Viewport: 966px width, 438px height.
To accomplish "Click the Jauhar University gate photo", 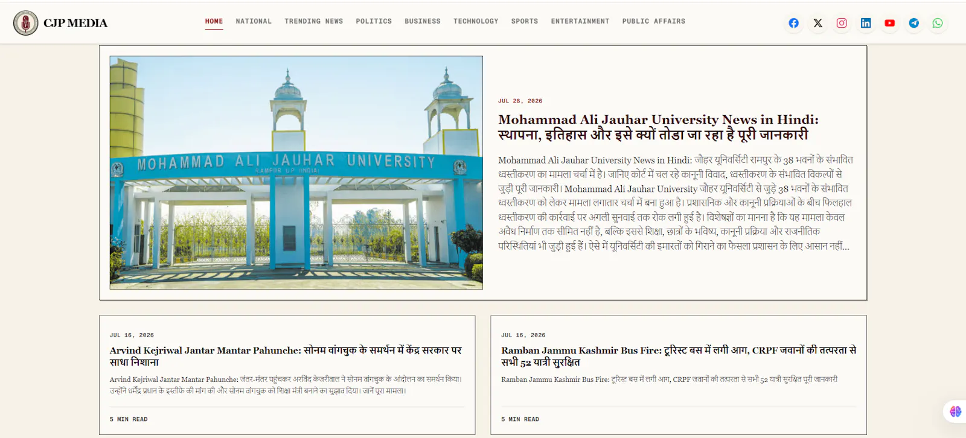I will [x=296, y=173].
